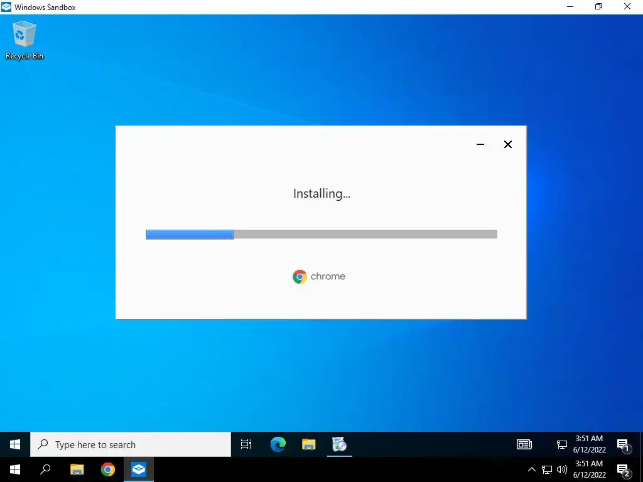This screenshot has width=643, height=482.
Task: Click the "Installing..." status text
Action: click(321, 193)
